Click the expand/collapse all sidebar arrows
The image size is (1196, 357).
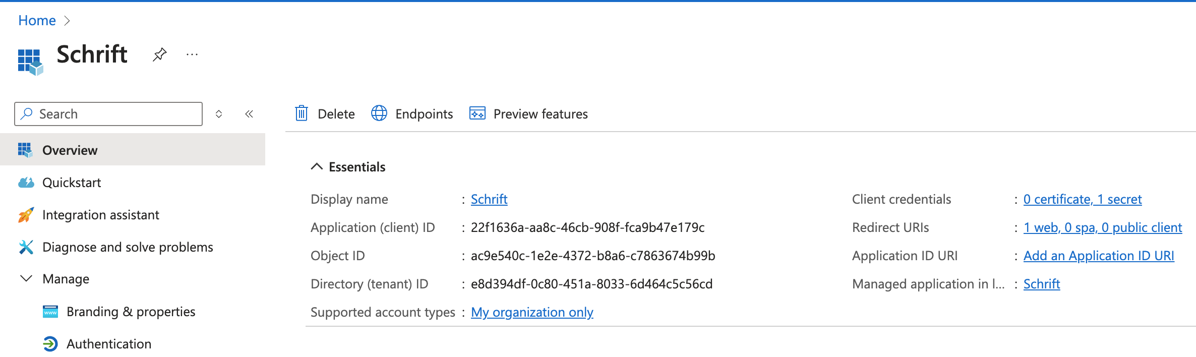click(x=219, y=114)
